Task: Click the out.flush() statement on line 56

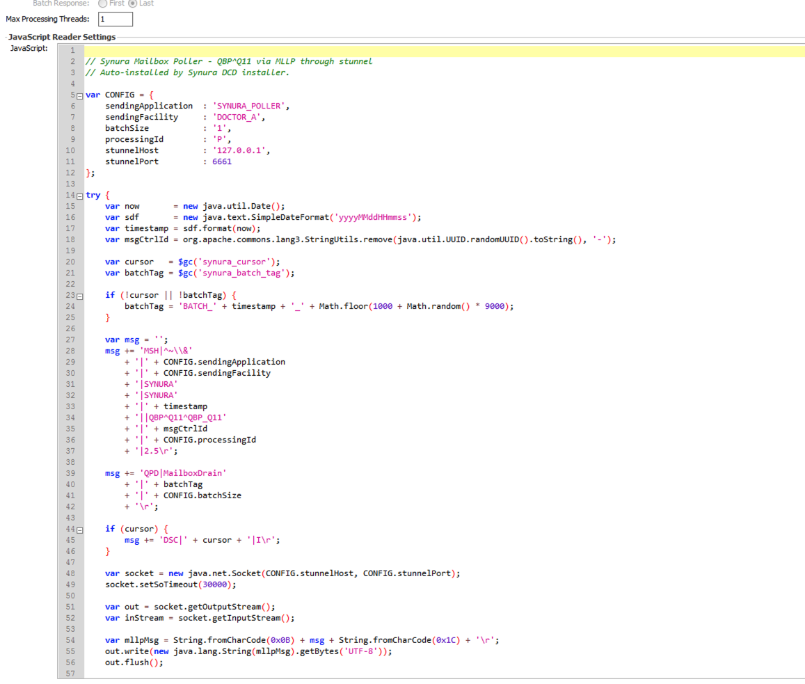Action: (x=134, y=662)
